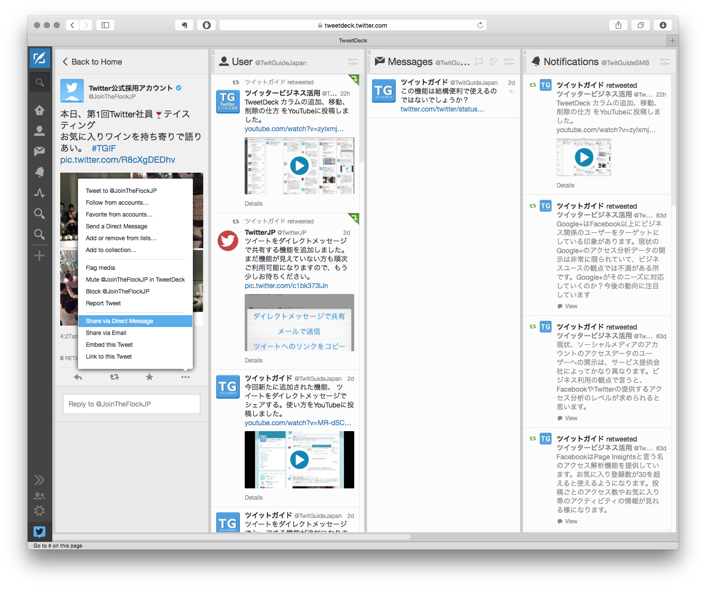Open pic.twitter.com/R8cXgDEDhv link
Screen dimensions: 706x589
117,160
